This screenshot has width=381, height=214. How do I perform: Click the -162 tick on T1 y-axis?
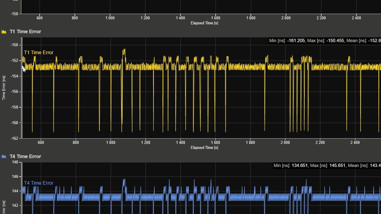14,138
